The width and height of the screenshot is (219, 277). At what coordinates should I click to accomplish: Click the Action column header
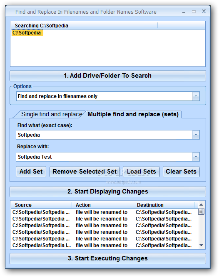[102, 205]
